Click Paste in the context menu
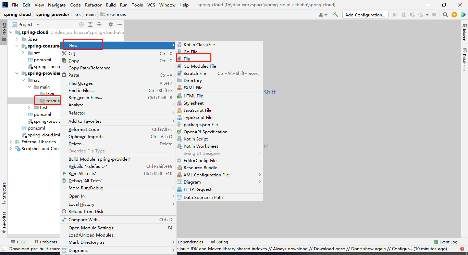Screen dimensions: 468x255 [118, 75]
